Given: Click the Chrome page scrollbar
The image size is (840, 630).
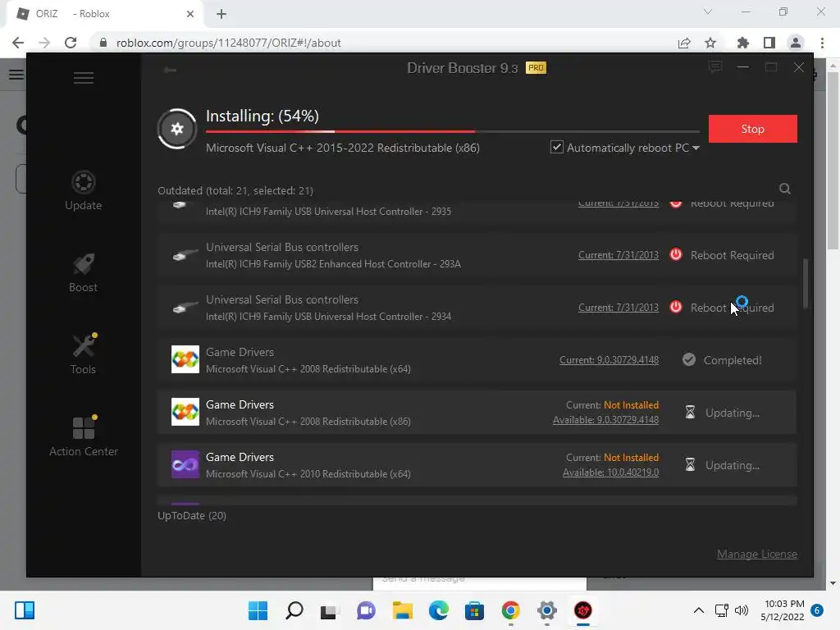Looking at the screenshot, I should pos(833,160).
